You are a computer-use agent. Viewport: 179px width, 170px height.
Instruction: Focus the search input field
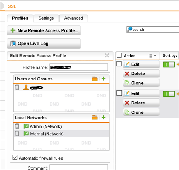pyautogui.click(x=153, y=29)
